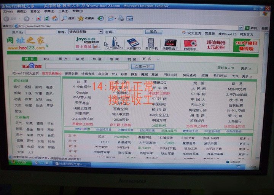Image resolution: width=274 pixels, height=195 pixels.
Task: Open the 淘宝网 link
Action: (197, 116)
